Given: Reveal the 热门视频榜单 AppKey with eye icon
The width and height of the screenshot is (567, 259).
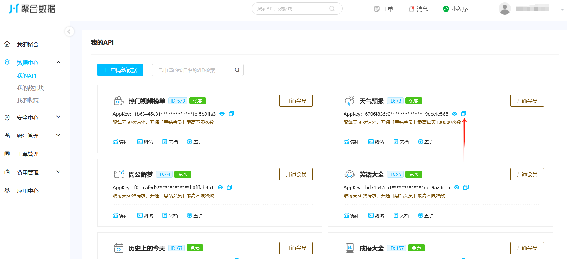Looking at the screenshot, I should click(222, 114).
